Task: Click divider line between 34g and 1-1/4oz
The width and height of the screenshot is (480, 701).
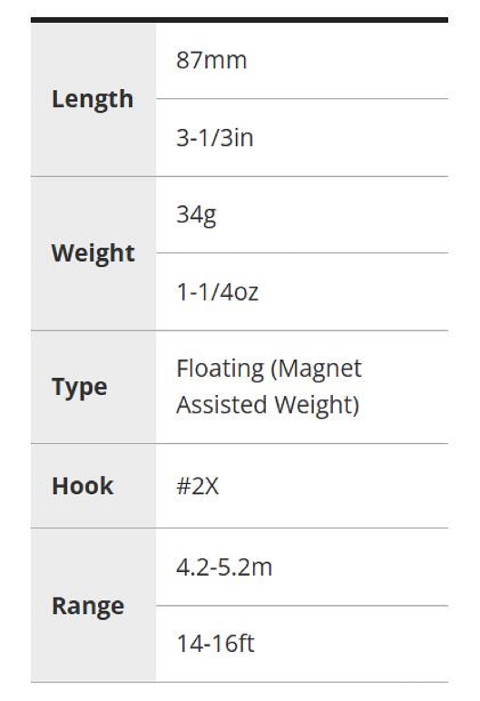Action: (302, 253)
